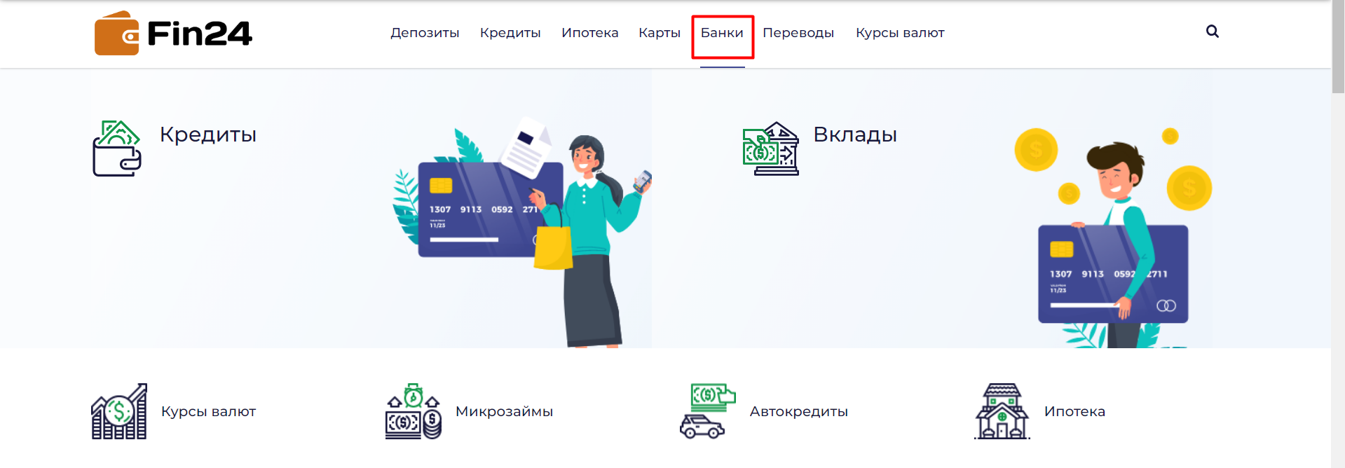The image size is (1345, 468).
Task: Select Курсы валют in top navigation
Action: tap(900, 33)
